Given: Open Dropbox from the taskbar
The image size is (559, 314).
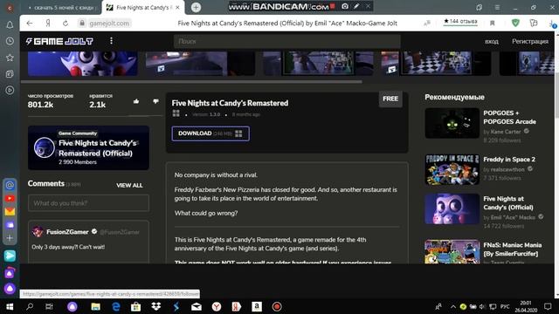Looking at the screenshot, I should pos(155,306).
